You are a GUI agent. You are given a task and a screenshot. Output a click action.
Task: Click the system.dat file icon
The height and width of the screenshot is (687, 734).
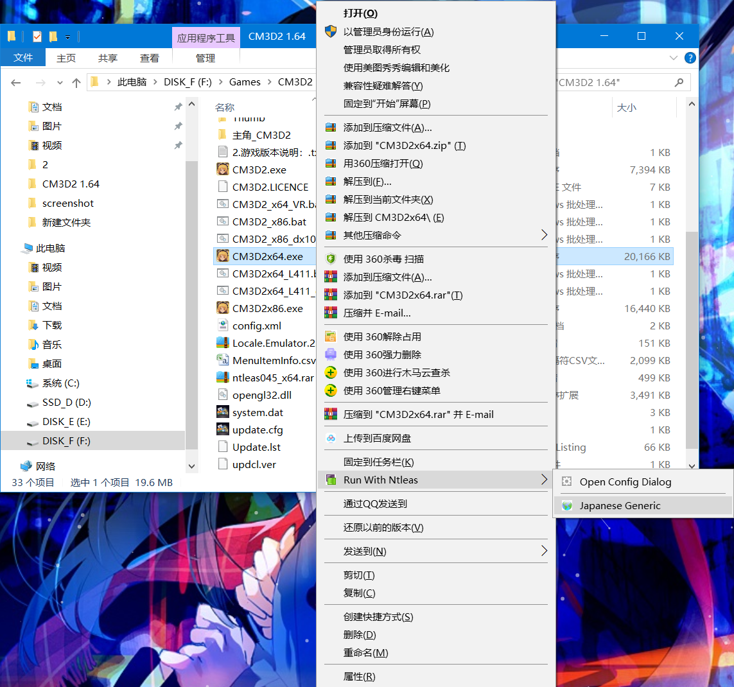coord(223,412)
